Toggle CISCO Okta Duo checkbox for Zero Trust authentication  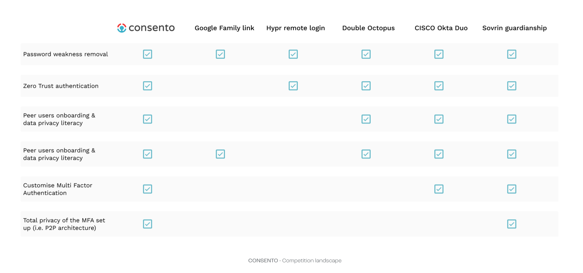[x=439, y=86]
